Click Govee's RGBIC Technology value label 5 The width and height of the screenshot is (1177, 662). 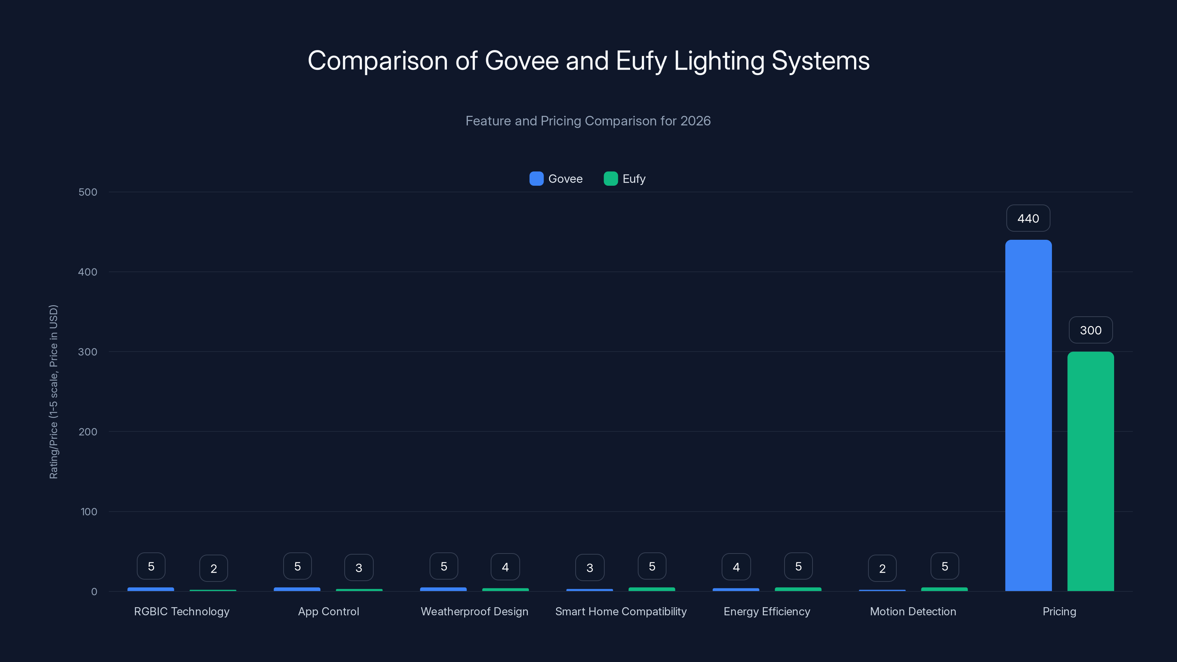click(x=151, y=566)
